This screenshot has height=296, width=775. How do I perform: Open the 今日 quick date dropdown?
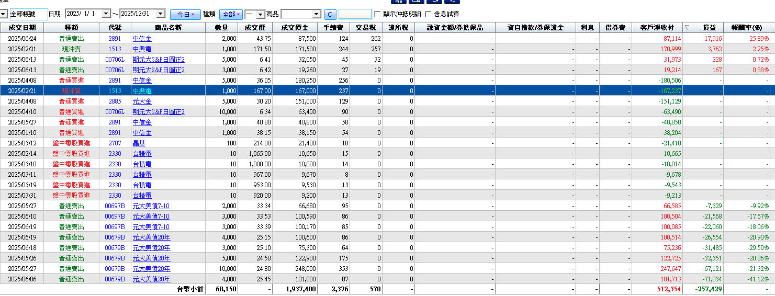(185, 14)
